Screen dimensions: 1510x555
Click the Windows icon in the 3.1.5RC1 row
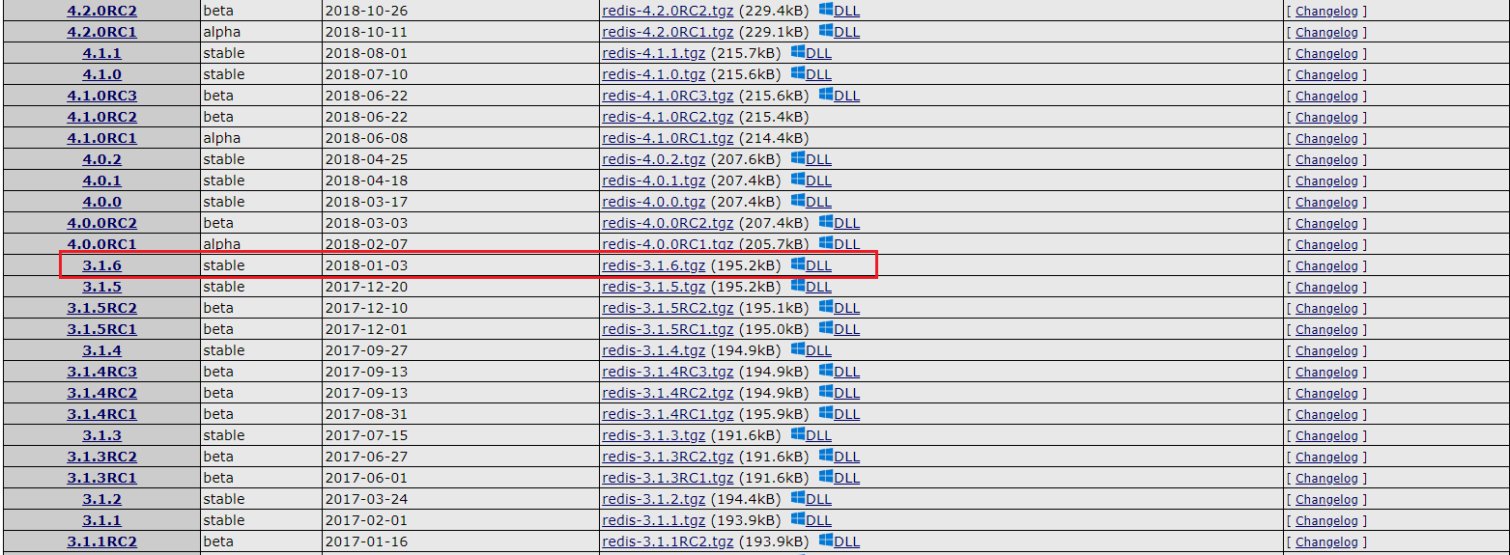826,327
